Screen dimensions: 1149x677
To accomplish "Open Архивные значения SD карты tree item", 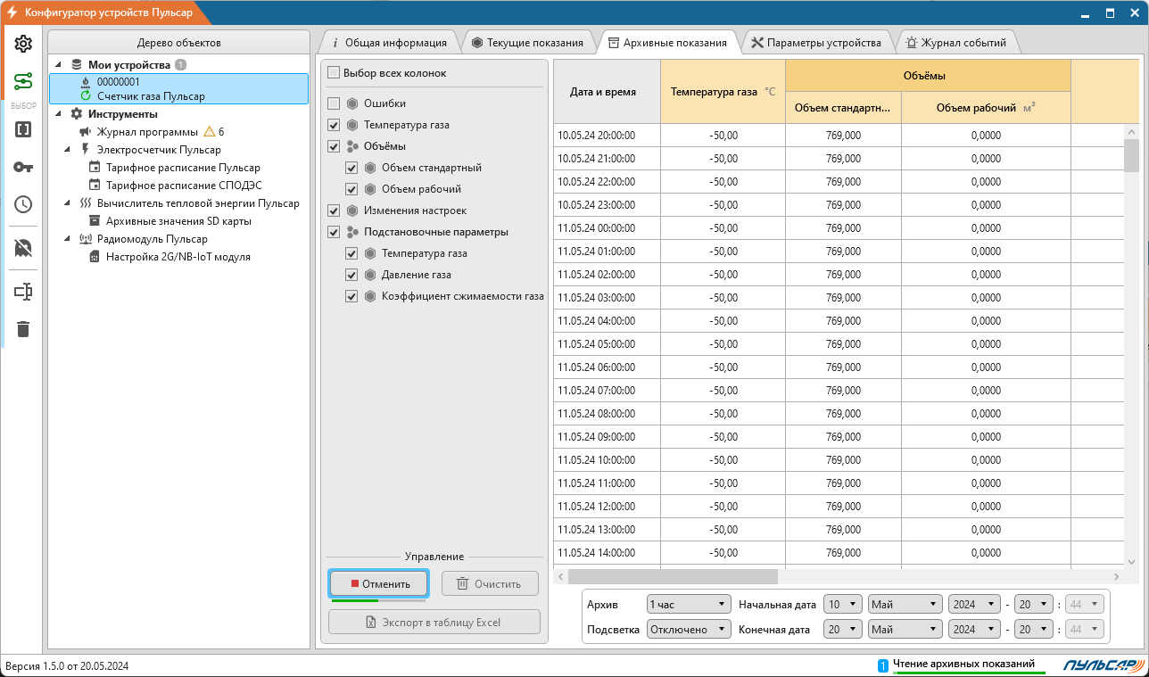I will coord(178,221).
